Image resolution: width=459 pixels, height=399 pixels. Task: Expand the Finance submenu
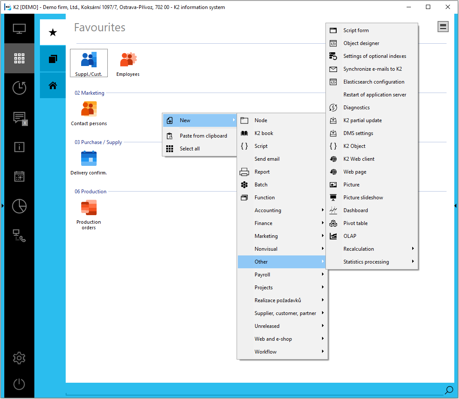point(282,223)
